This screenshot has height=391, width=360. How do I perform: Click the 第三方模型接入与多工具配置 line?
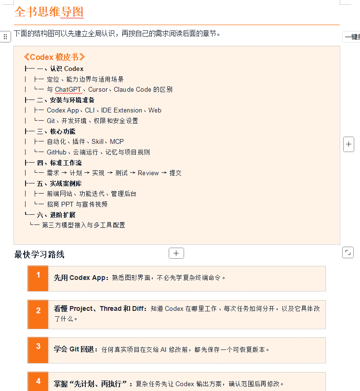78,225
